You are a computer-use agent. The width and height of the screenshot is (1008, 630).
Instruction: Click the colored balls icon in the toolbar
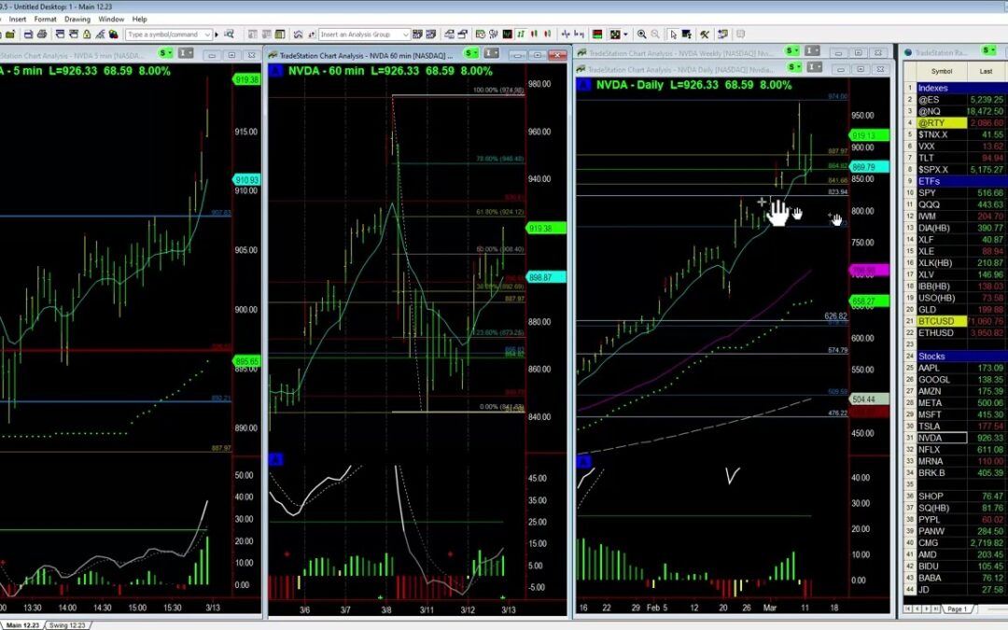pos(113,35)
